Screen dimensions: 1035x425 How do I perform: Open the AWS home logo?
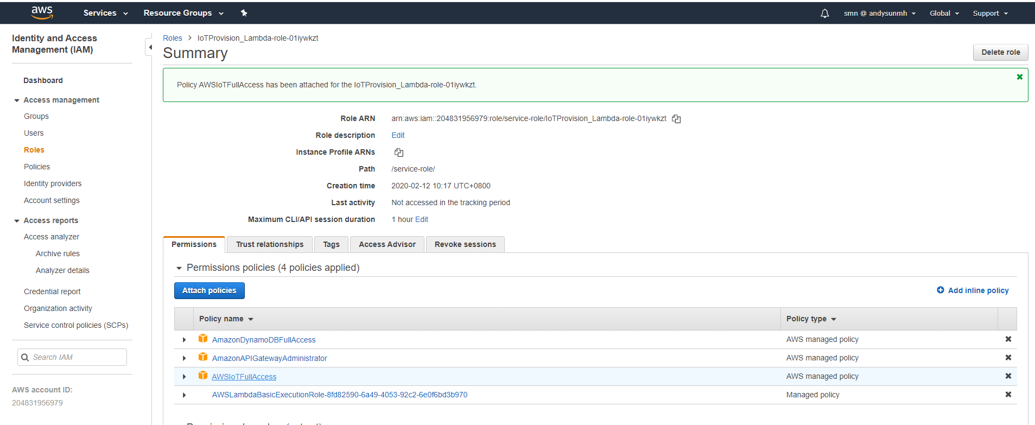(42, 13)
